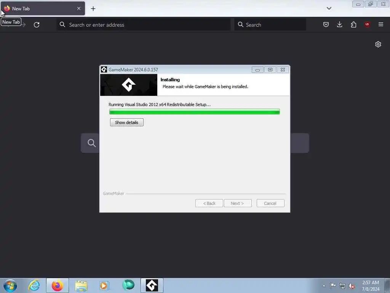This screenshot has height=293, width=390.
Task: Click the Firefox window close button
Action: pyautogui.click(x=384, y=4)
